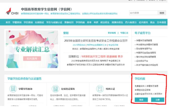Open 征兵报名平台 link
This screenshot has width=169, height=109.
coord(142,61)
